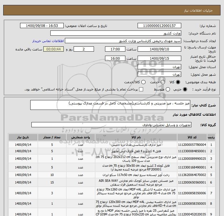Click item name فایل 4 کشو و 4 قفل
Image resolution: width=224 pixels, height=216 pixels.
pos(136,151)
